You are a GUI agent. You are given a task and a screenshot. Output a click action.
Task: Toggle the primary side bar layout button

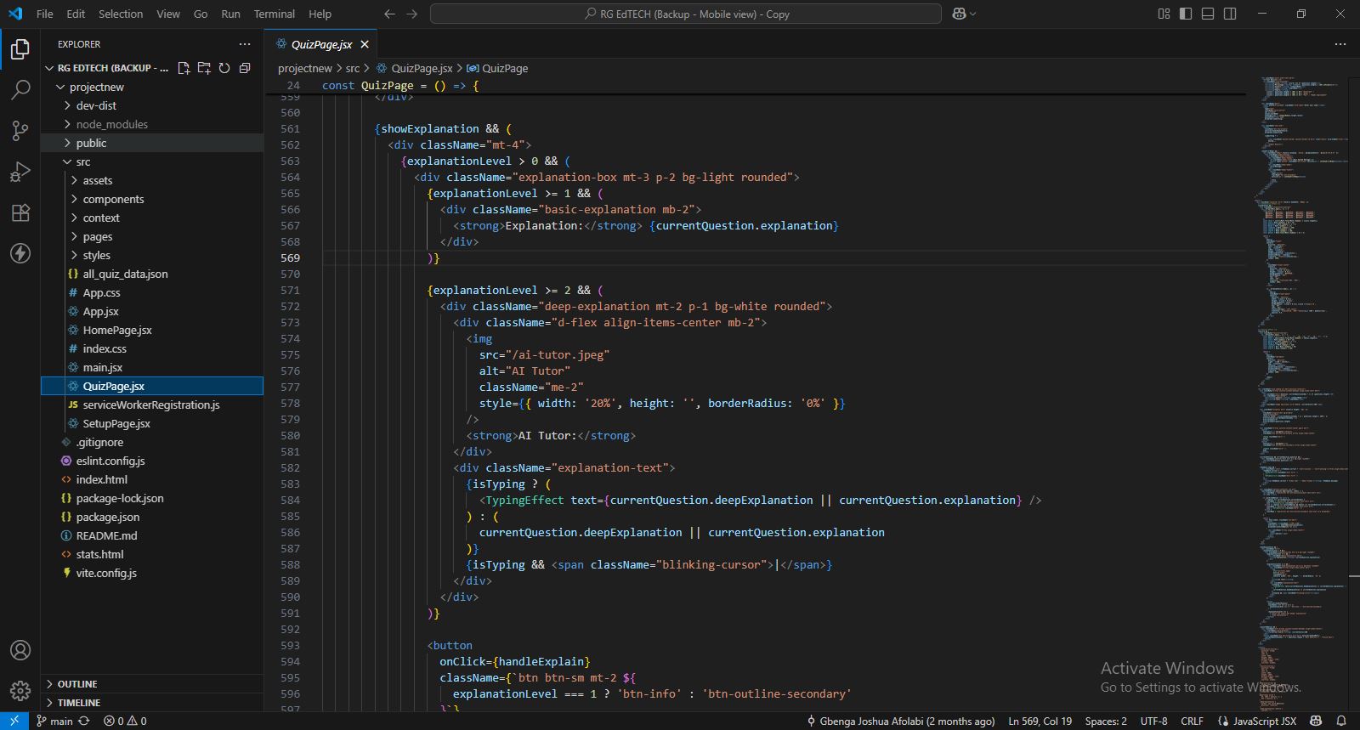[1186, 14]
